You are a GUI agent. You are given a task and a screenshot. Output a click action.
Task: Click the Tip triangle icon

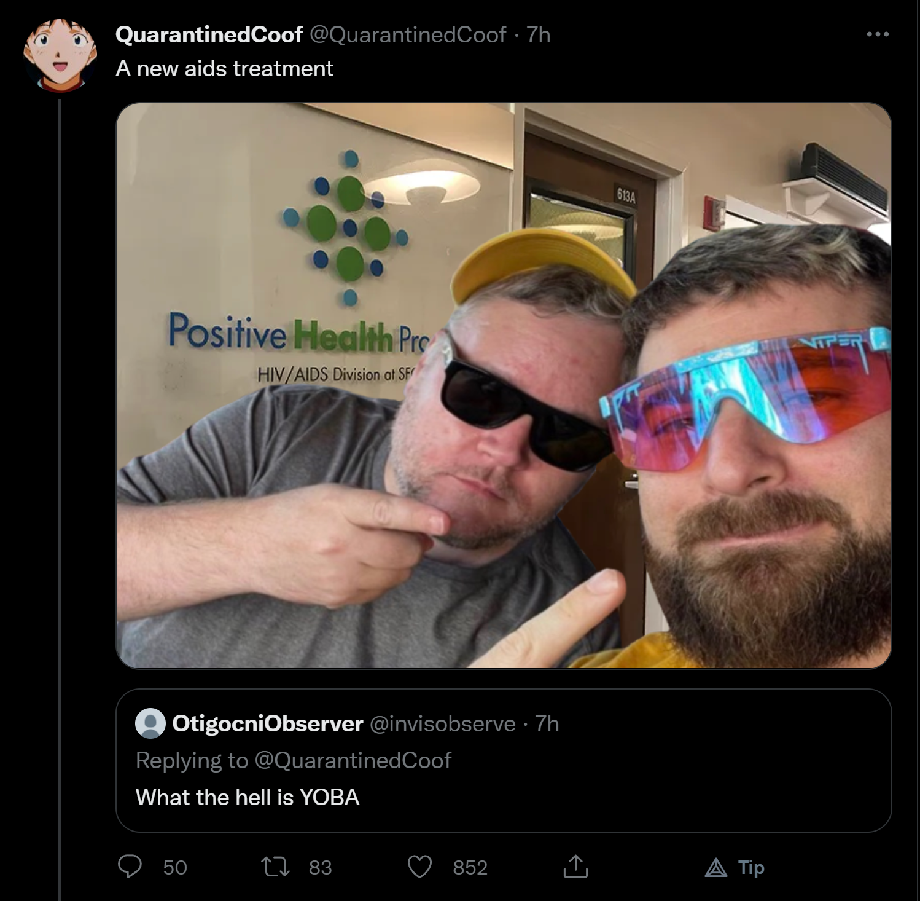pos(715,868)
